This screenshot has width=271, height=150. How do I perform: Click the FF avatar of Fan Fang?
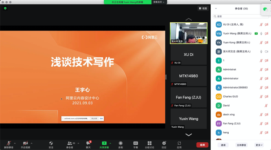(219, 124)
